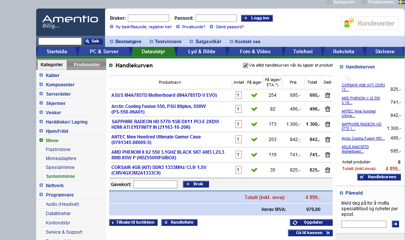405x240 pixels.
Task: Click the Bruker username field
Action: 149,18
